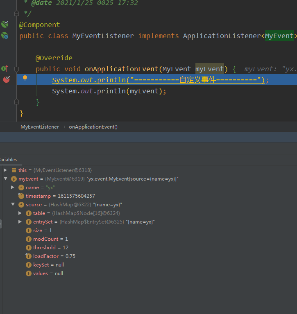Click the field icon beside threshold
Viewport: 297px width, 314px height.
pyautogui.click(x=29, y=248)
